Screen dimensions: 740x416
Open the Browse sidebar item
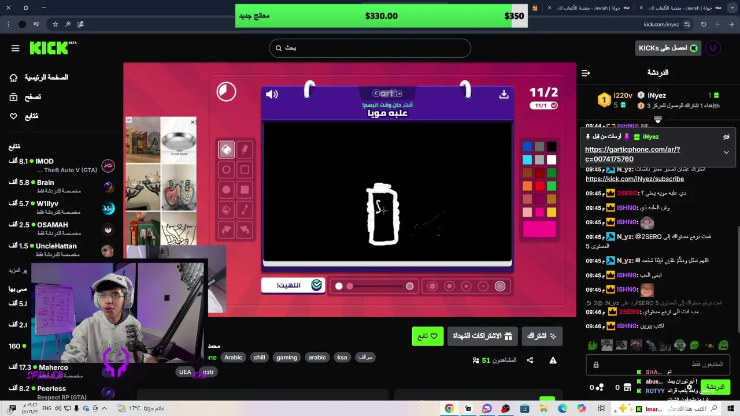(x=25, y=97)
